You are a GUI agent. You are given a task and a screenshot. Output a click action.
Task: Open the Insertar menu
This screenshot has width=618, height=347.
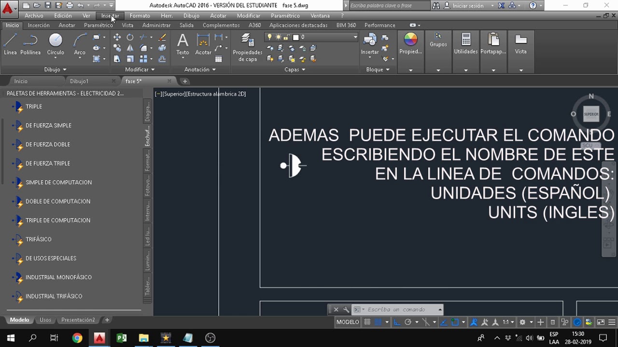110,15
